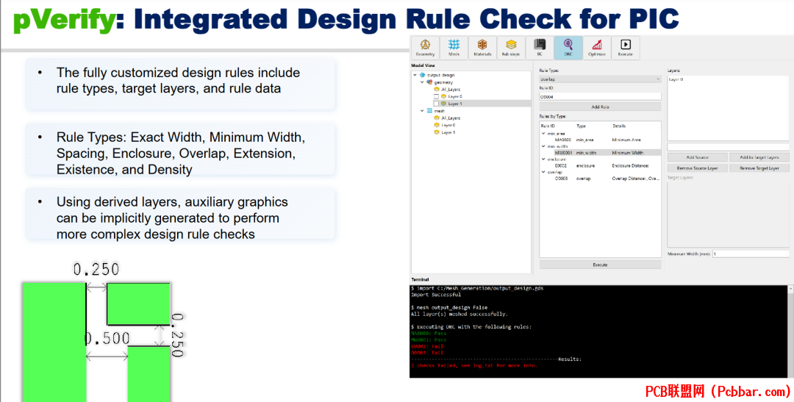Select Layer 0 in the Layers list

point(676,79)
